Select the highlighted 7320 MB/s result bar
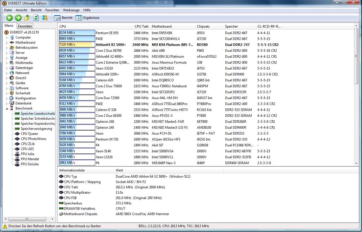 pyautogui.click(x=77, y=44)
